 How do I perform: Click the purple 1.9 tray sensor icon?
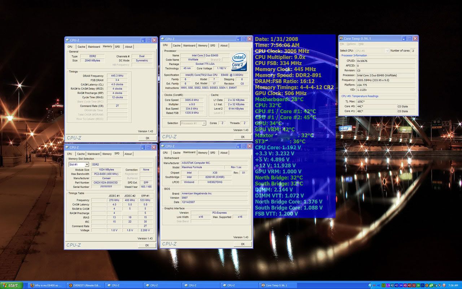click(x=388, y=285)
